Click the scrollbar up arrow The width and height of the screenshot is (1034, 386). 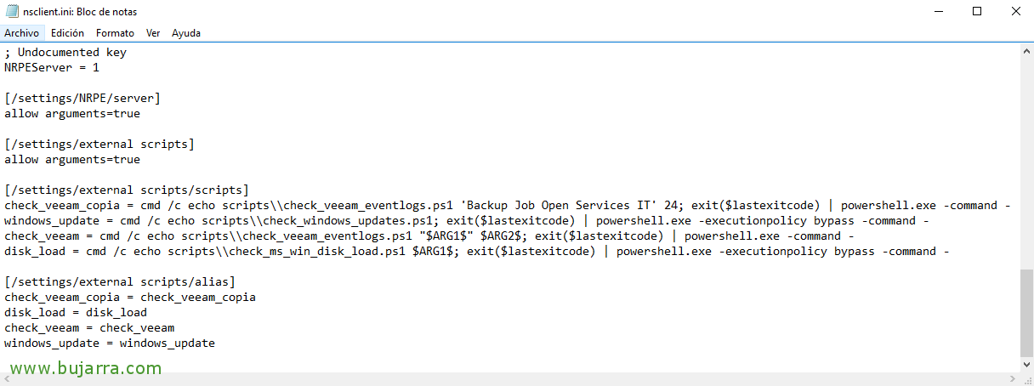coord(1026,50)
